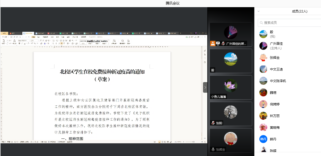The width and height of the screenshot is (321, 156).
Task: Collapse the participant video strip arrow
Action: [x=205, y=87]
